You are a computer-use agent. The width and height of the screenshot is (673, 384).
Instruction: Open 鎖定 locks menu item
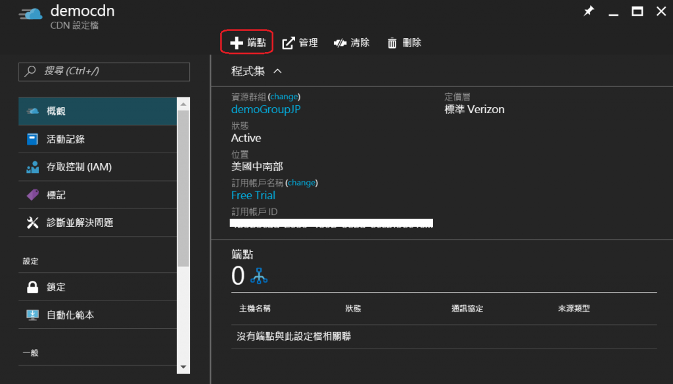[x=97, y=287]
